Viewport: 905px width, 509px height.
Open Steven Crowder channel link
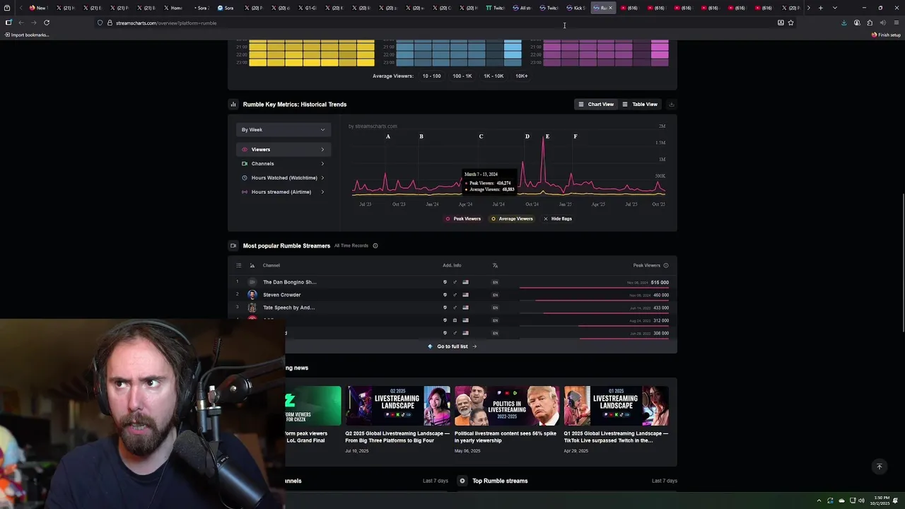tap(282, 295)
